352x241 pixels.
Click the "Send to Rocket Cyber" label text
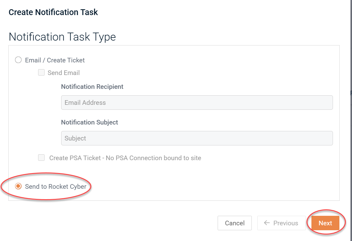pyautogui.click(x=56, y=186)
